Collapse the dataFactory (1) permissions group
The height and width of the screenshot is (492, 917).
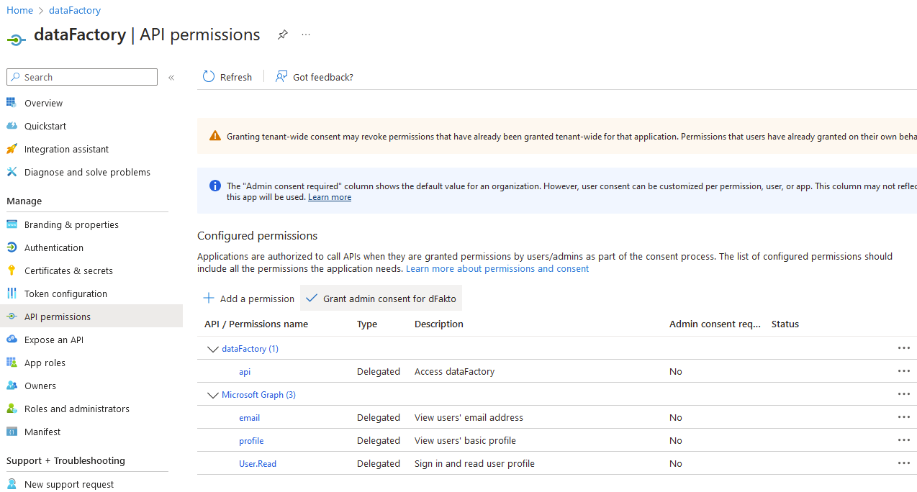212,349
